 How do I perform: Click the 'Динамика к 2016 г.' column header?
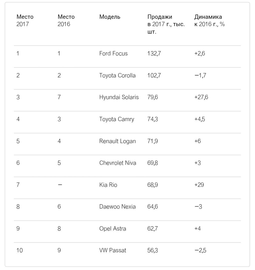[209, 20]
